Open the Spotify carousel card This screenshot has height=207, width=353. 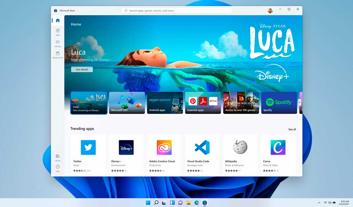tap(279, 103)
